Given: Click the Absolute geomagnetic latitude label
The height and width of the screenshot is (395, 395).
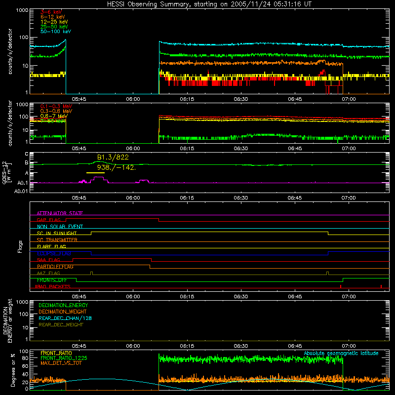Looking at the screenshot, I should click(341, 354).
